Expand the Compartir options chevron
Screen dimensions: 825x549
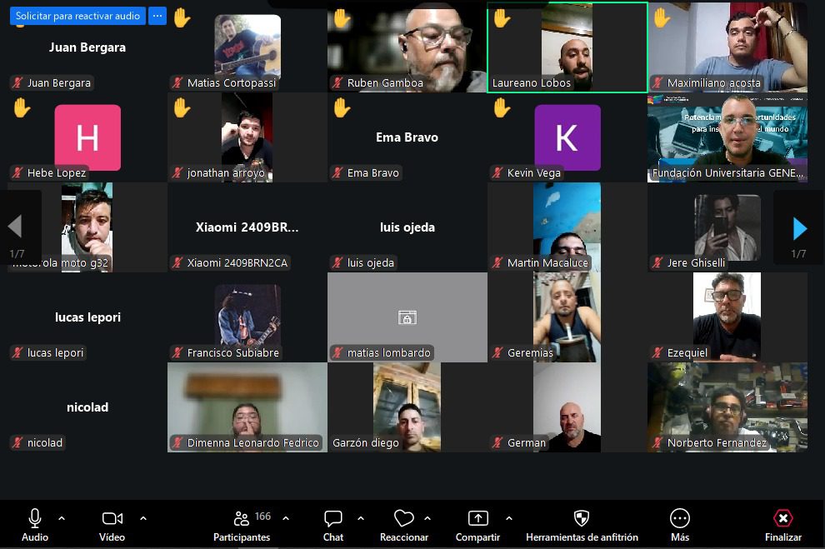508,518
